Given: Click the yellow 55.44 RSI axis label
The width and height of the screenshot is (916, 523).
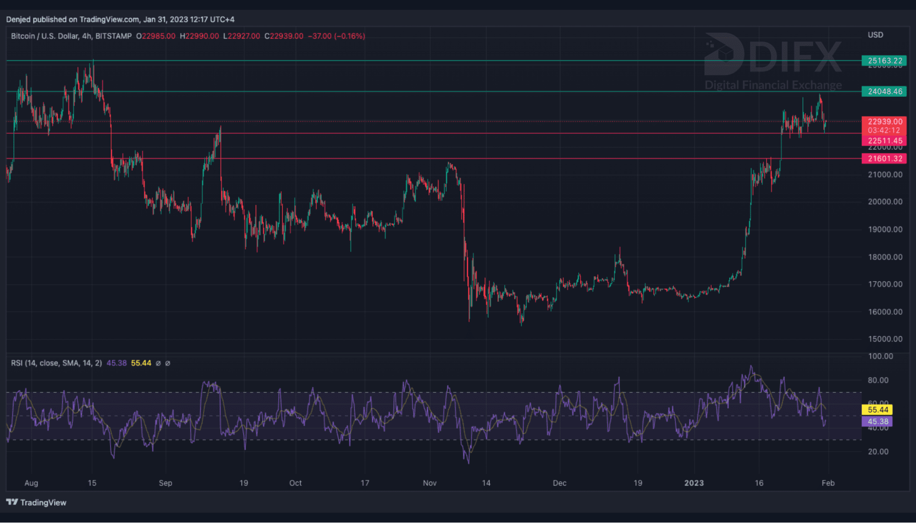Looking at the screenshot, I should pos(878,410).
